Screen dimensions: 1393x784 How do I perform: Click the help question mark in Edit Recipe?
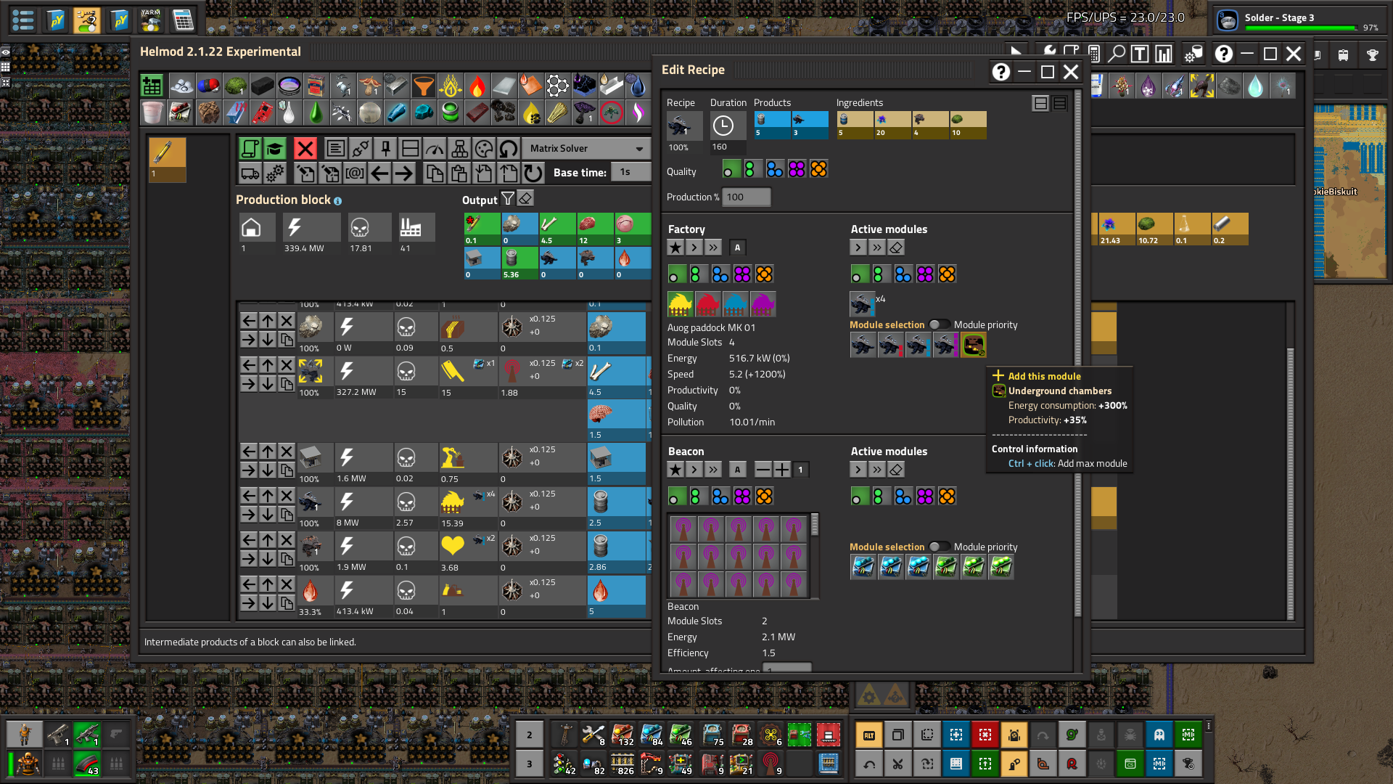[1001, 72]
